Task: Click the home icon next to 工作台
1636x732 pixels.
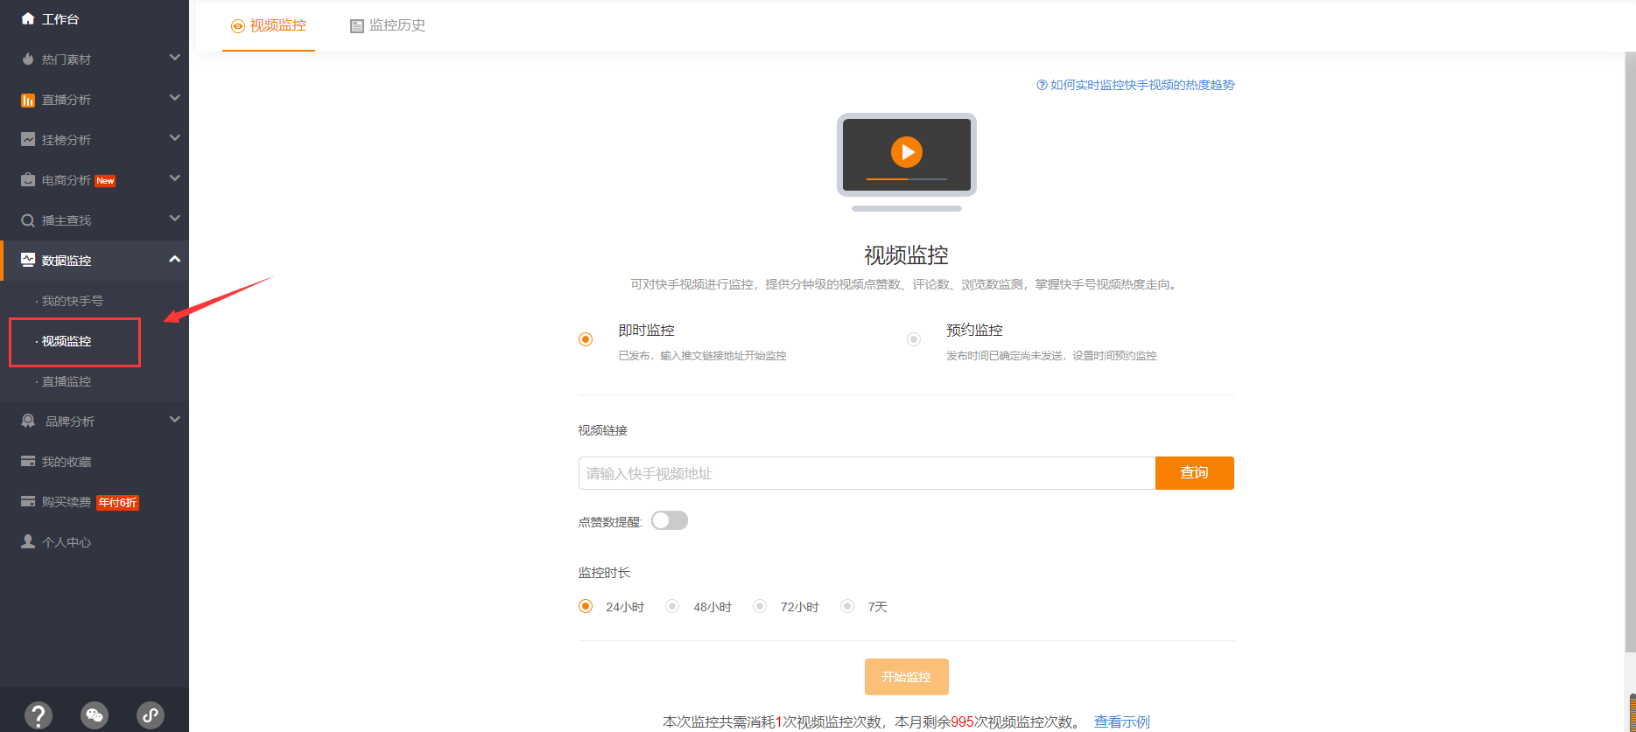Action: pyautogui.click(x=28, y=18)
